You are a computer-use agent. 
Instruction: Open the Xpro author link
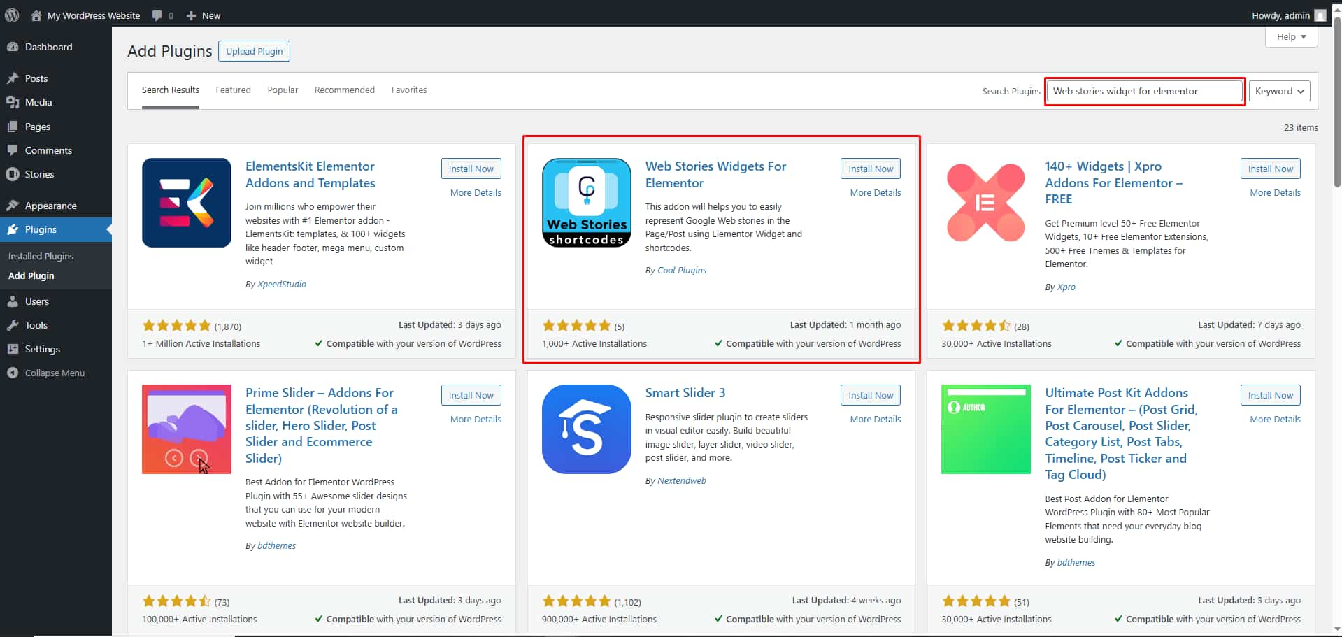coord(1066,287)
